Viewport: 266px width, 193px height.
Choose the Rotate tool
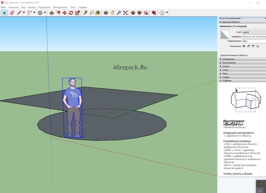coord(71,13)
